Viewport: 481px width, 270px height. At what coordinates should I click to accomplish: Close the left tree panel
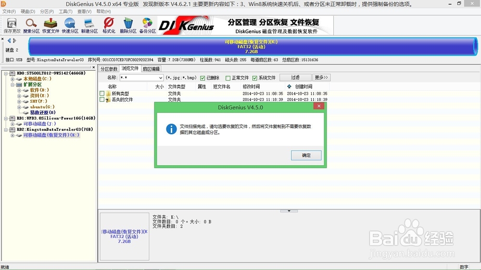pos(94,67)
